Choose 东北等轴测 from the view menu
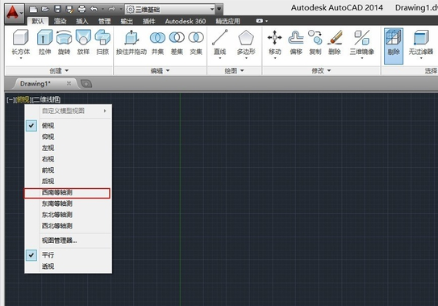The height and width of the screenshot is (306, 438). [x=69, y=215]
